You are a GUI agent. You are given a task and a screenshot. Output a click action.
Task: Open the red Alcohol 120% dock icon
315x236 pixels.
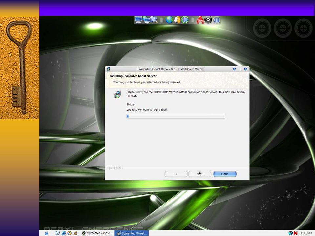200,20
